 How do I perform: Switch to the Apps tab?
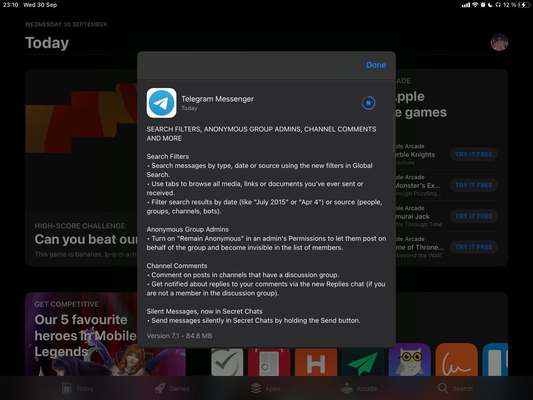265,388
